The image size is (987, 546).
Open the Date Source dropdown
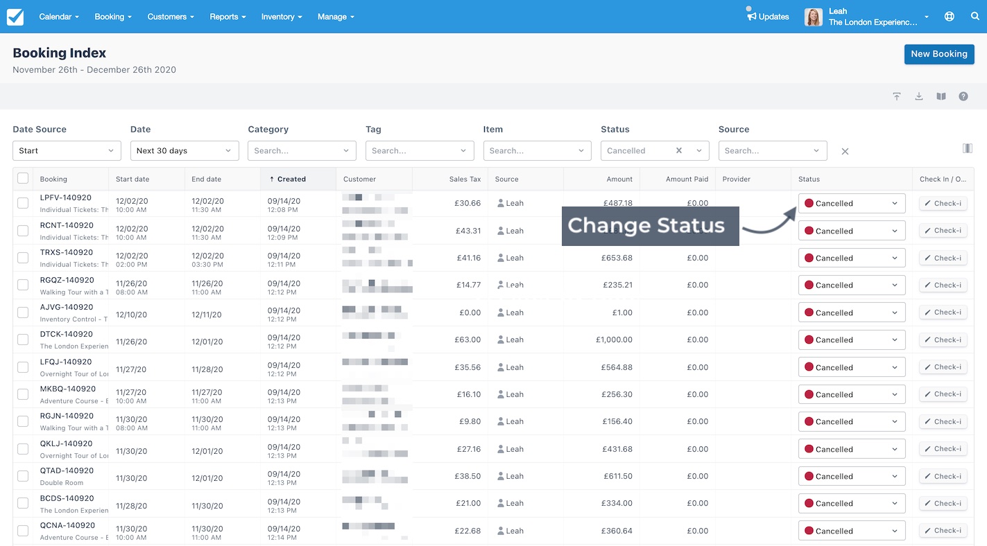click(67, 150)
